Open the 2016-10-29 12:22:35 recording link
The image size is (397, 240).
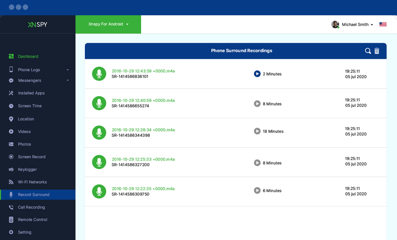(x=143, y=189)
